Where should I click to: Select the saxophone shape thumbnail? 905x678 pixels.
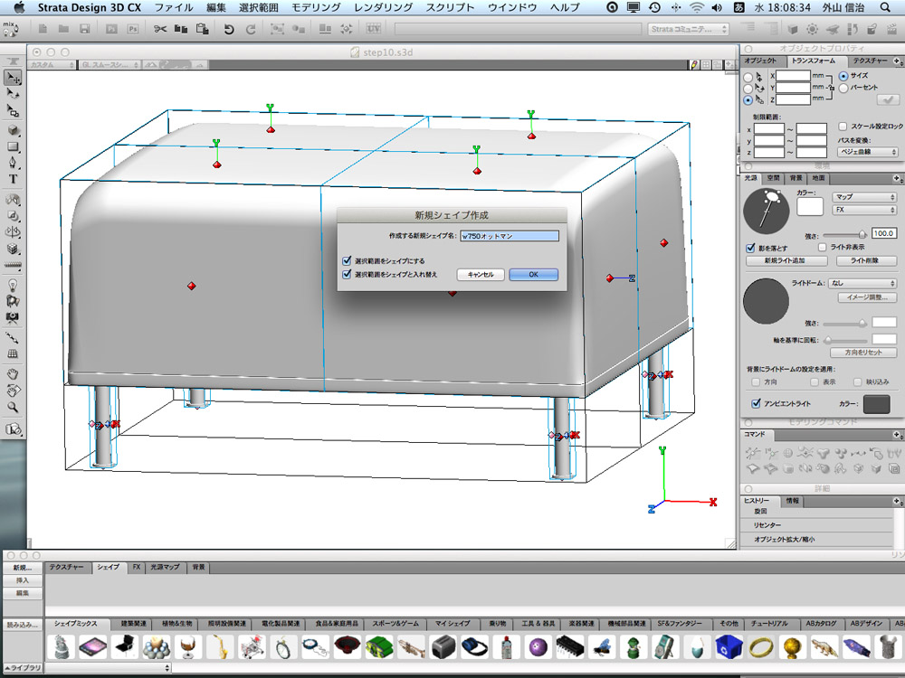pyautogui.click(x=219, y=647)
